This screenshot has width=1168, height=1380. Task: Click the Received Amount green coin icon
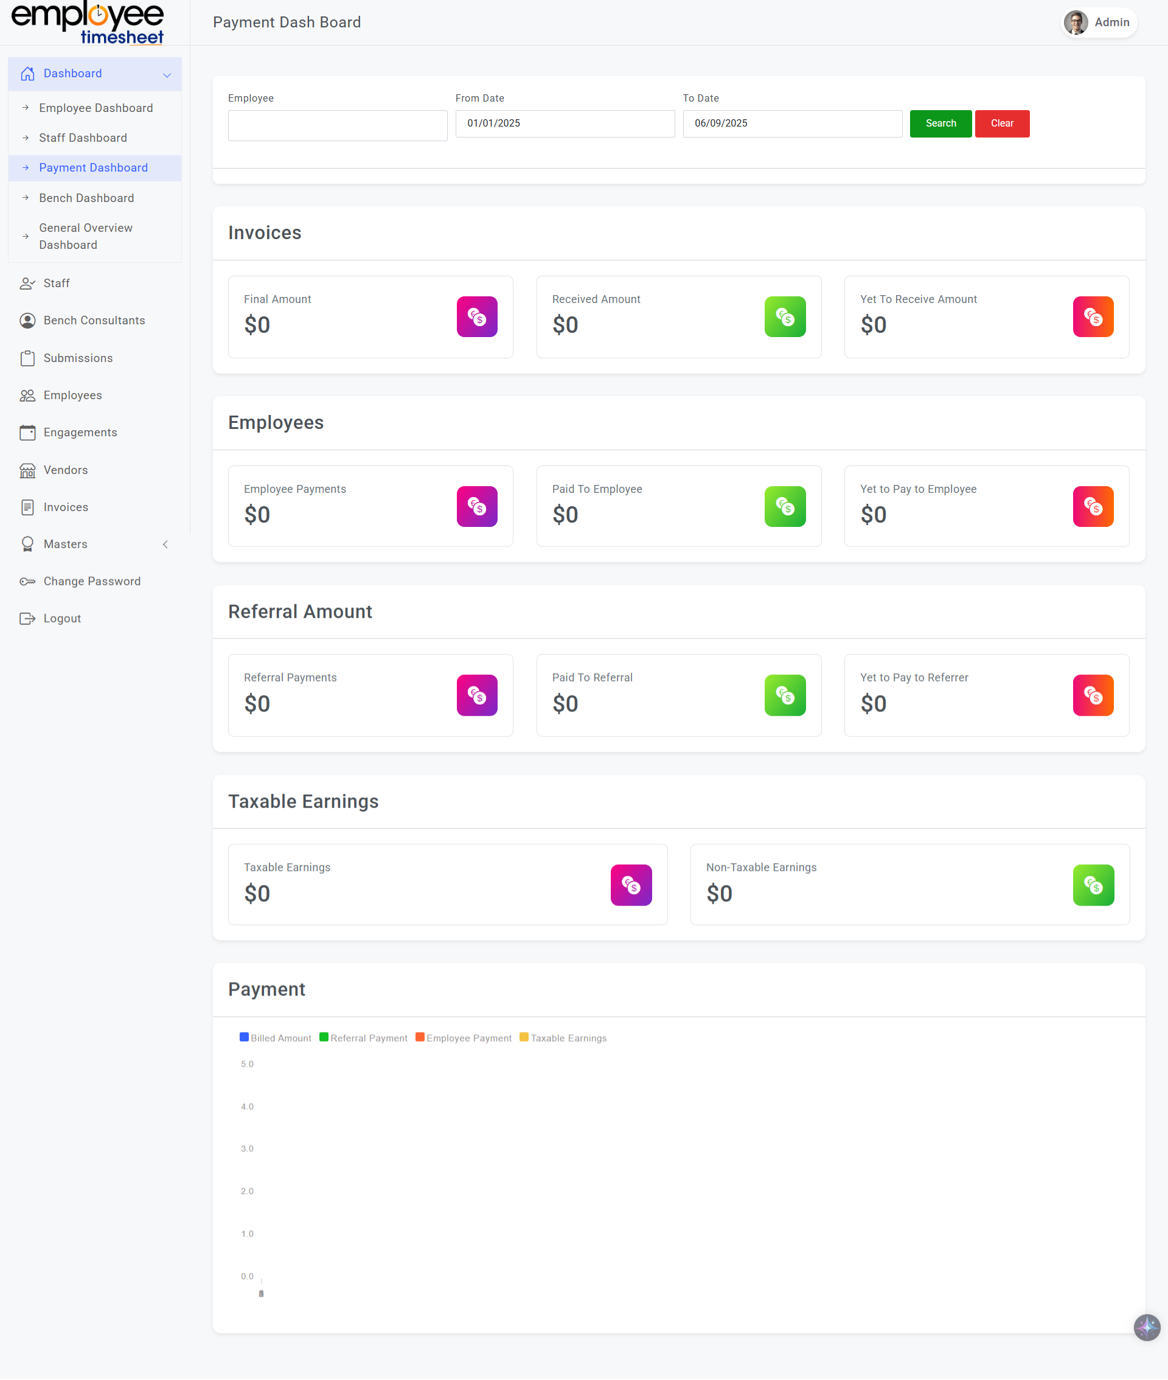point(785,316)
